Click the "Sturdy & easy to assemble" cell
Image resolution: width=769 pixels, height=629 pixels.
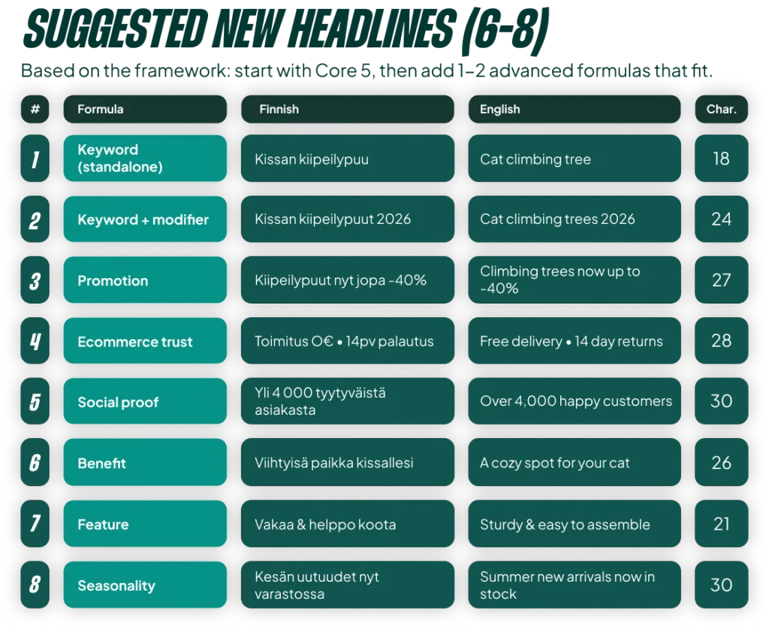(574, 524)
